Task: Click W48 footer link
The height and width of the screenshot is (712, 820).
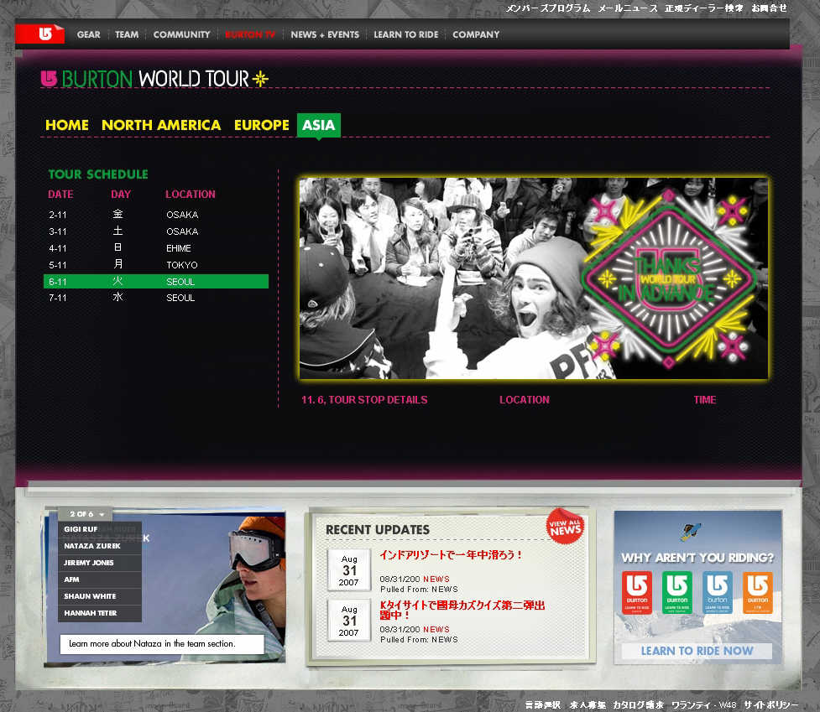Action: click(x=728, y=704)
